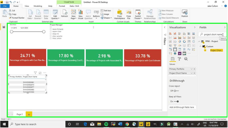Add a new report page
Image resolution: width=228 pixels, height=128 pixels.
[x=29, y=114]
